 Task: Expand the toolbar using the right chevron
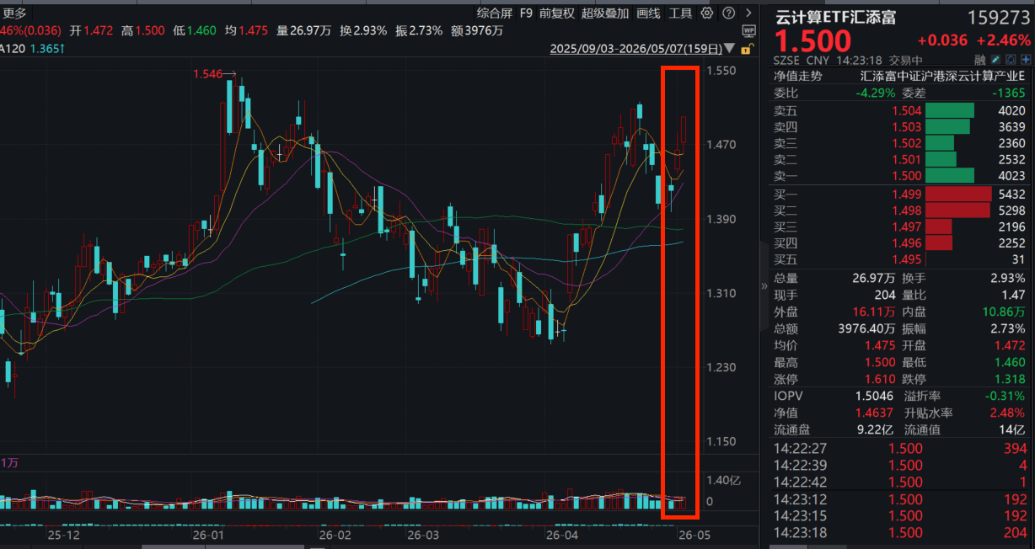(x=748, y=13)
